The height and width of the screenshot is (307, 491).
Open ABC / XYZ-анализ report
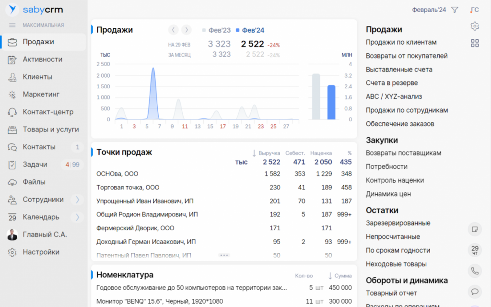394,96
